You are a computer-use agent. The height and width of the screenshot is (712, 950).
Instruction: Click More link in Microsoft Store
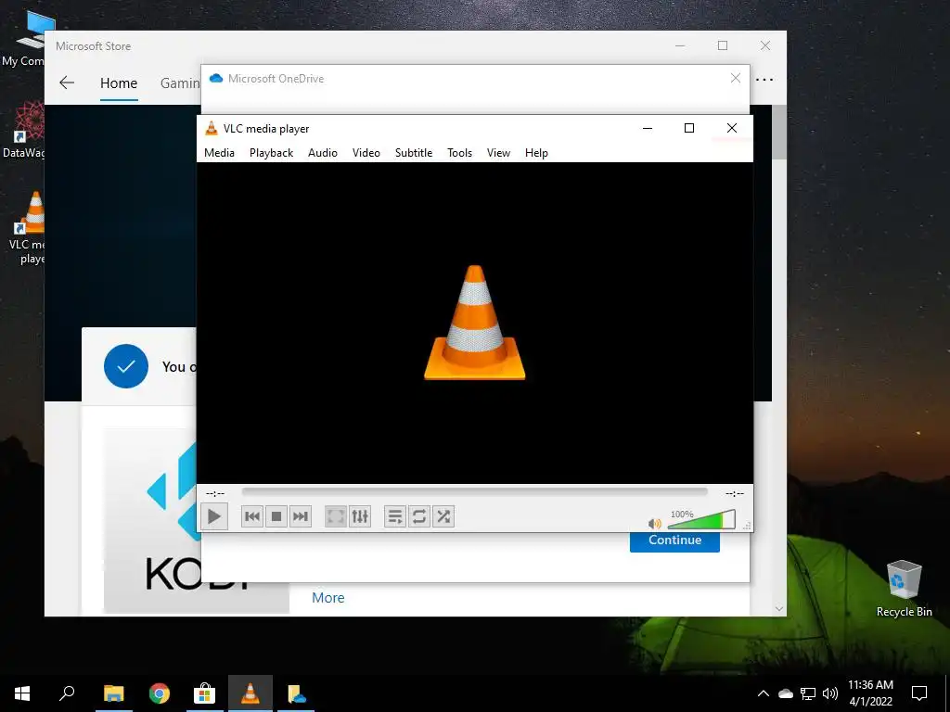(328, 598)
